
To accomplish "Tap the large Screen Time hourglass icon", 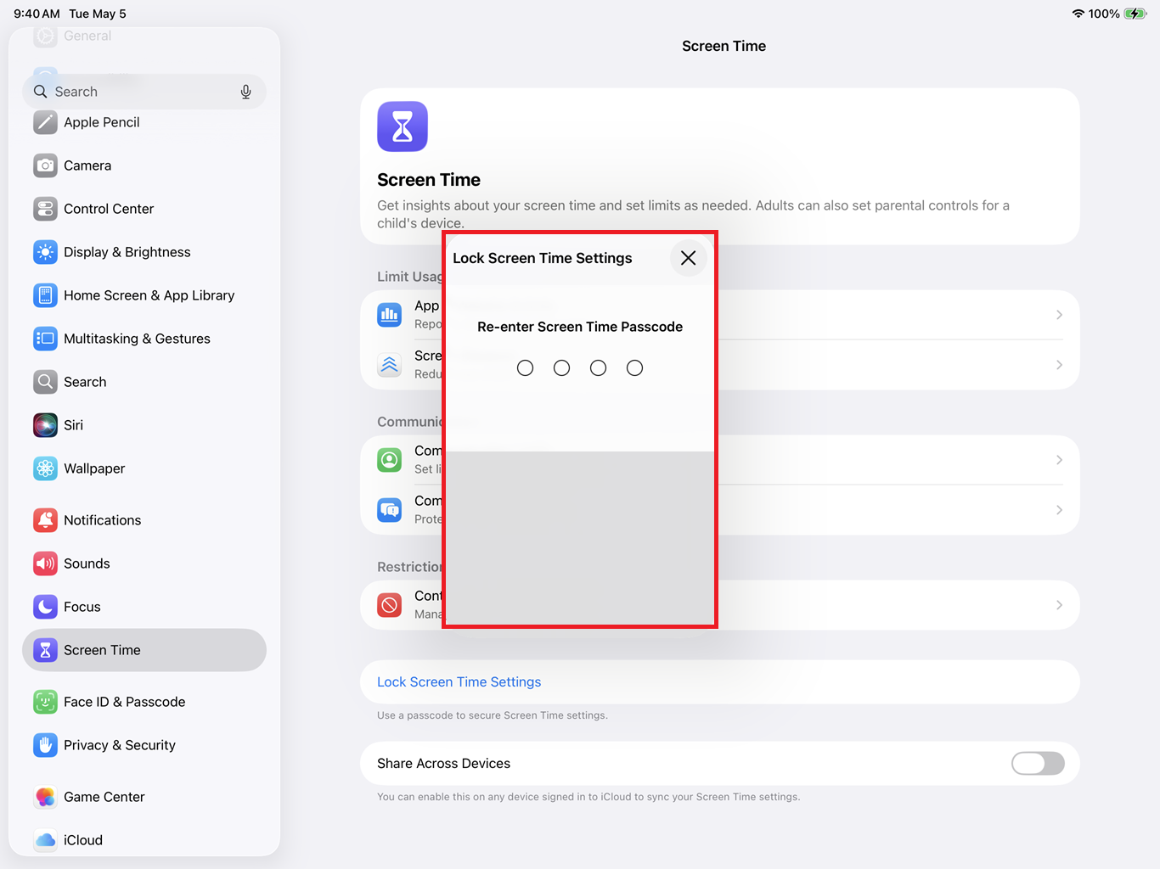I will (403, 126).
